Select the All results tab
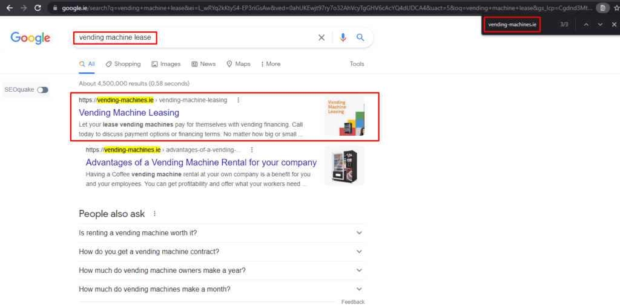Screen dimensions: 620x306 [87, 64]
